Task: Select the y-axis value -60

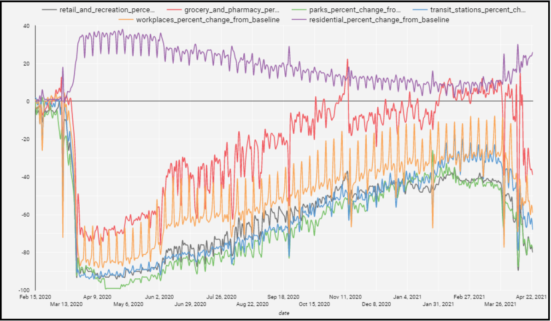Action: 26,215
